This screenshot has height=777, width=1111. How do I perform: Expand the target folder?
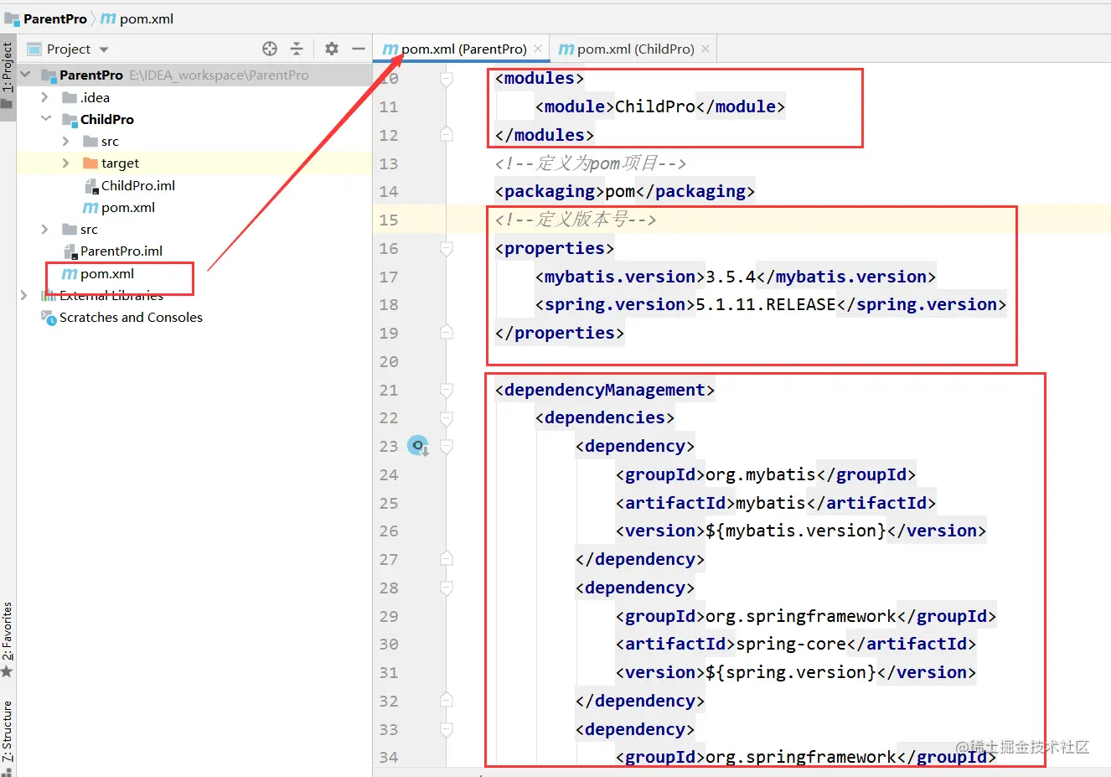click(66, 163)
